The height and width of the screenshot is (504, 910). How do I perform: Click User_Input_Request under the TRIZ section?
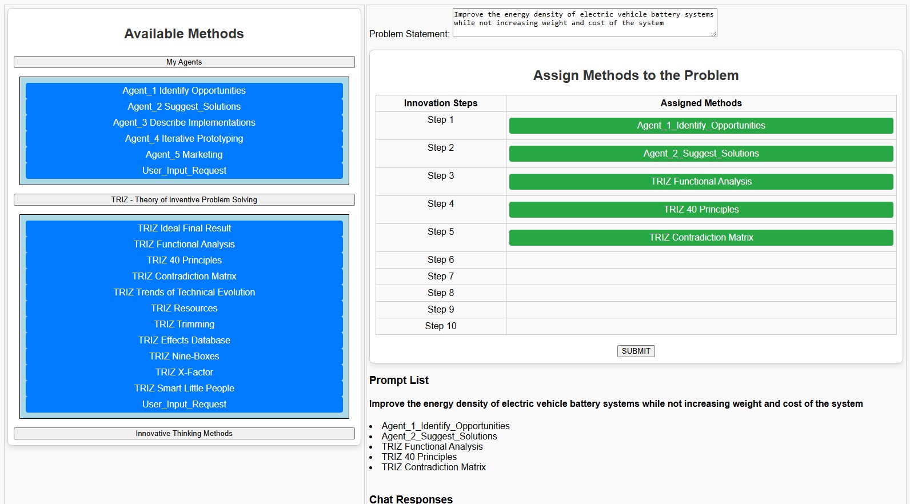(184, 404)
